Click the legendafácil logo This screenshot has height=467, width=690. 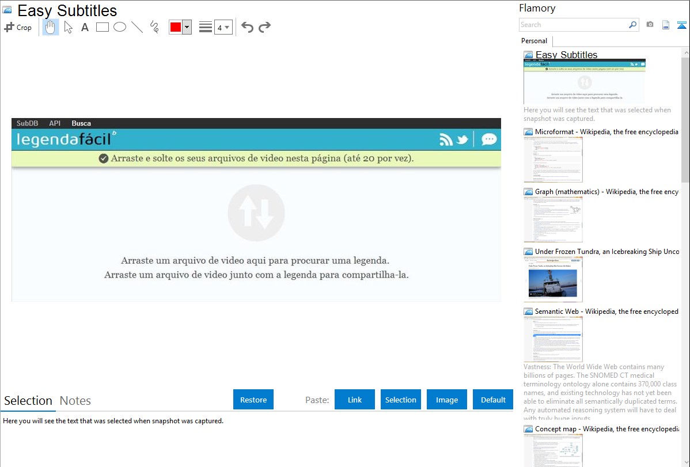(x=66, y=139)
